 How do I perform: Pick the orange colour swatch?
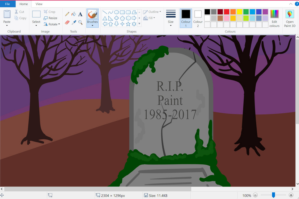coord(233,12)
